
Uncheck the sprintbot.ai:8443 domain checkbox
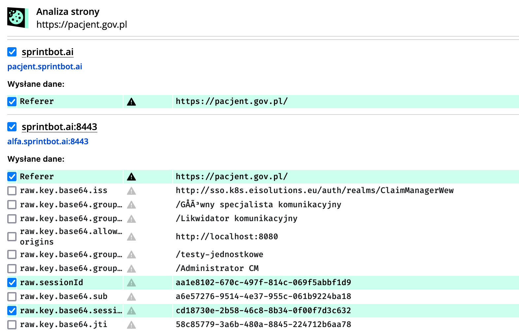[12, 127]
